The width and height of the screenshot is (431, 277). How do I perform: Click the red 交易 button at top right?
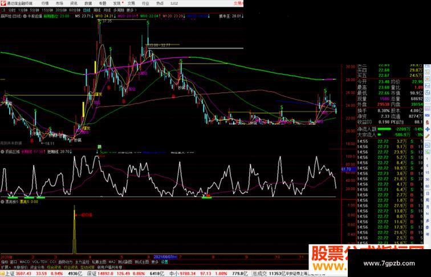point(238,3)
